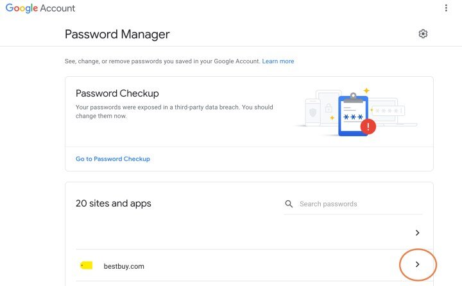
Task: Open the three-dot more options menu
Action: (x=446, y=8)
